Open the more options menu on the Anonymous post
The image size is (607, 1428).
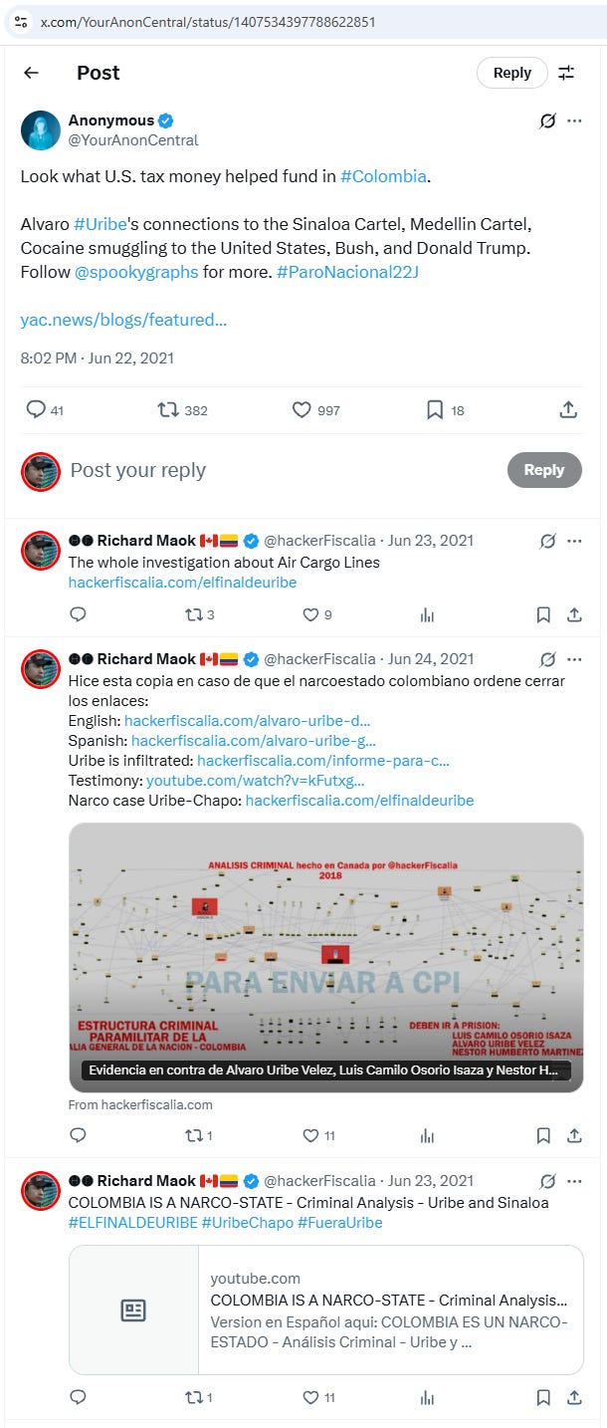click(574, 120)
